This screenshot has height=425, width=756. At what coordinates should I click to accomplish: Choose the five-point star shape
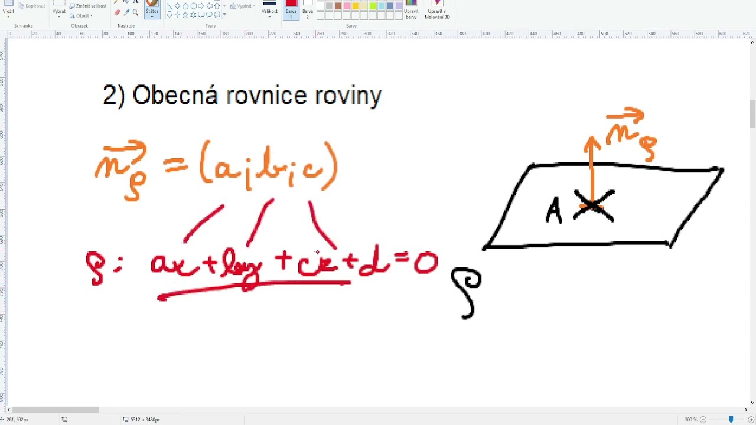click(185, 14)
